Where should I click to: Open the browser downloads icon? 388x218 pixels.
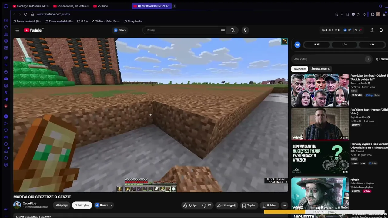[384, 14]
